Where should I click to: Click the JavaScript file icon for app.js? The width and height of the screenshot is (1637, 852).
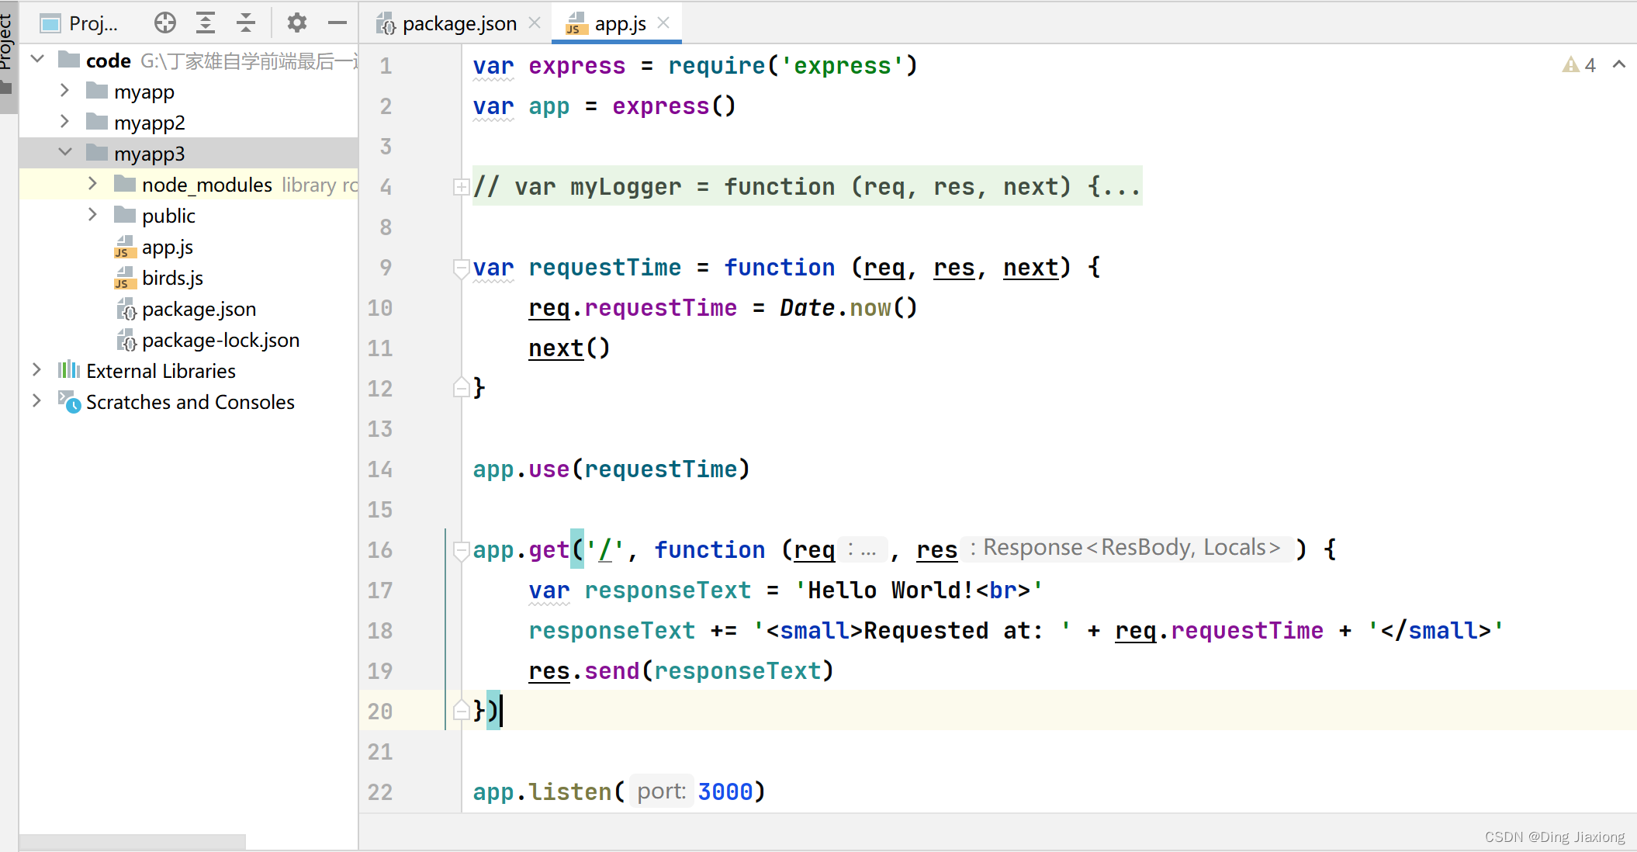pos(123,246)
